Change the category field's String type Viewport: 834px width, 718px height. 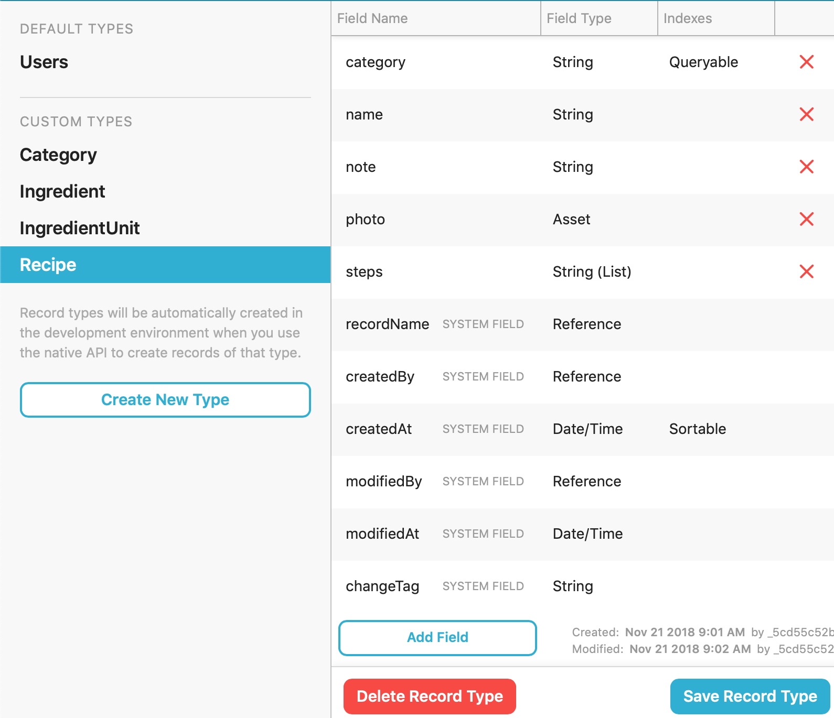point(573,62)
